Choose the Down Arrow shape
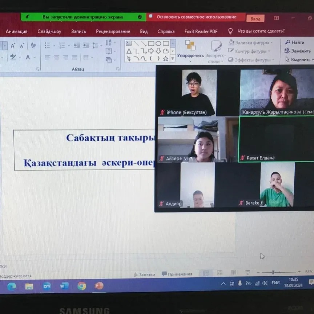The image size is (314, 314). 158,51
